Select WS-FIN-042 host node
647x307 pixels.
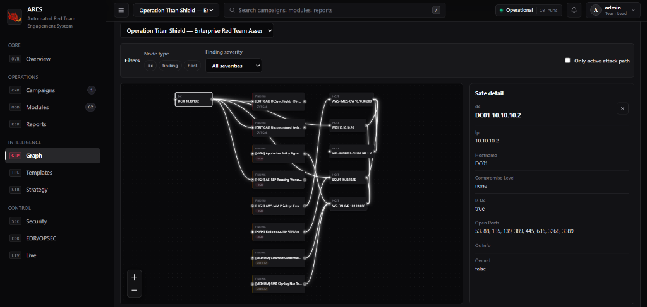(x=348, y=203)
